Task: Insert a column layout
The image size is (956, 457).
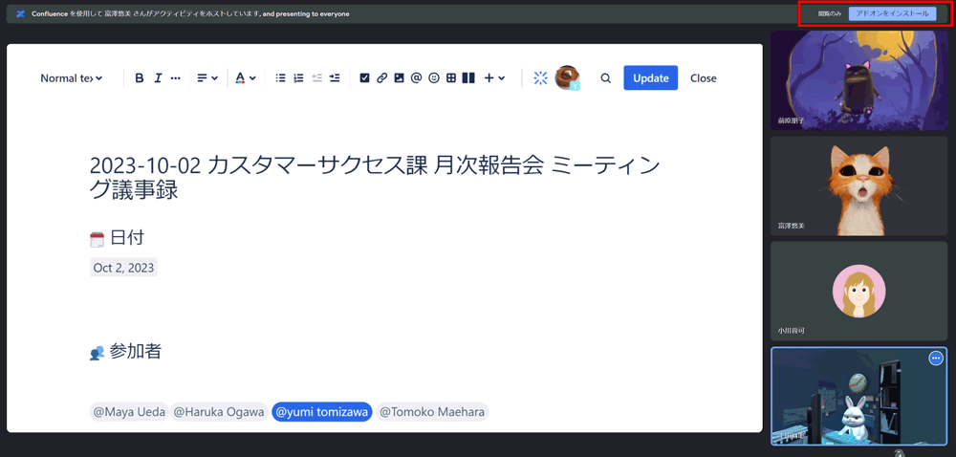Action: [x=468, y=78]
